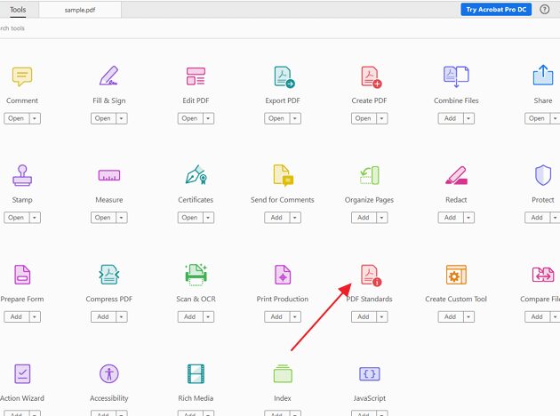The image size is (560, 416).
Task: Expand the Export PDF dropdown arrow
Action: [x=295, y=118]
